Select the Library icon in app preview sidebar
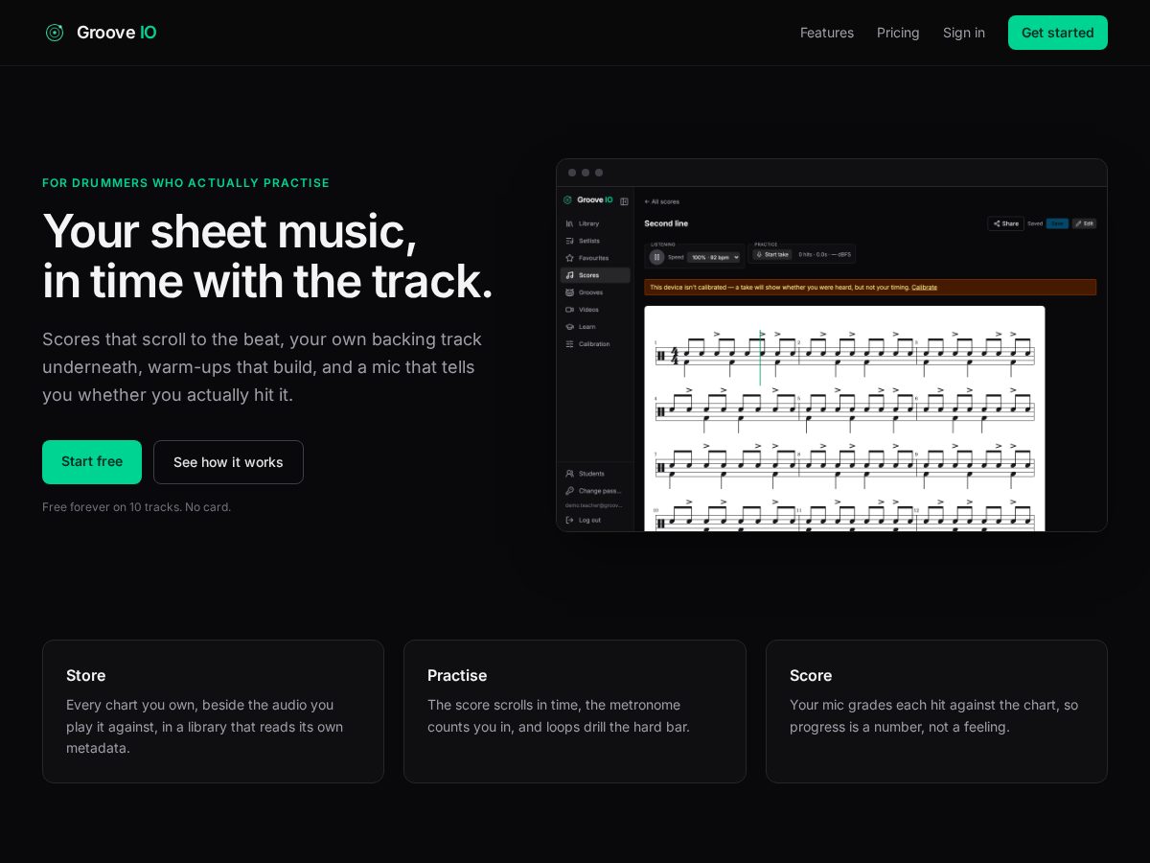Image resolution: width=1150 pixels, height=863 pixels. click(x=569, y=223)
